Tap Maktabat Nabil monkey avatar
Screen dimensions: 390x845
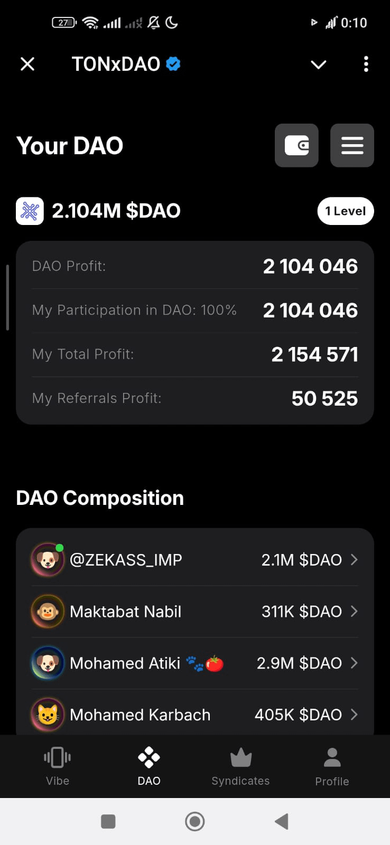48,612
